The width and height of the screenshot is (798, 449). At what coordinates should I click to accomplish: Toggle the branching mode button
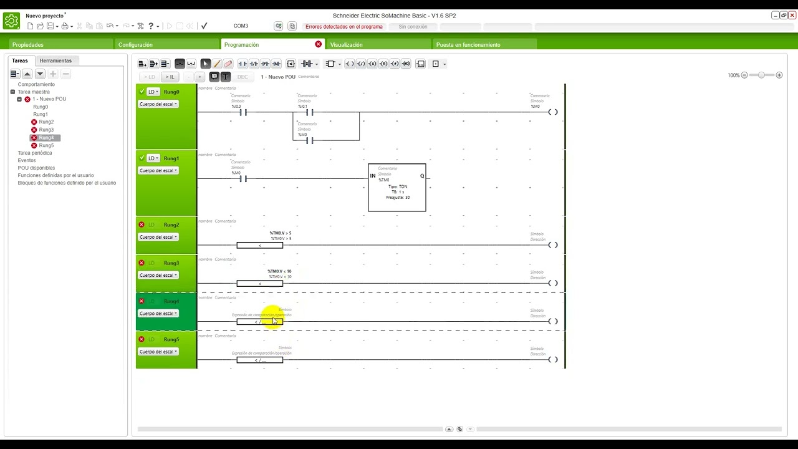coord(191,64)
